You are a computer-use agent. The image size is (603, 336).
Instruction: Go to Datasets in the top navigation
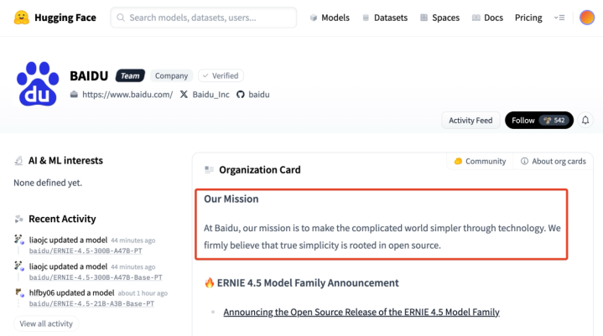(x=384, y=18)
